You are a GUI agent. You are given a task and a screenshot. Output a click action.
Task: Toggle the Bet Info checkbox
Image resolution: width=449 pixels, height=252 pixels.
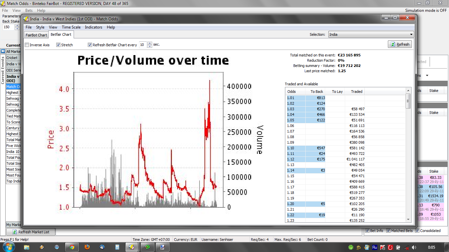pyautogui.click(x=367, y=231)
